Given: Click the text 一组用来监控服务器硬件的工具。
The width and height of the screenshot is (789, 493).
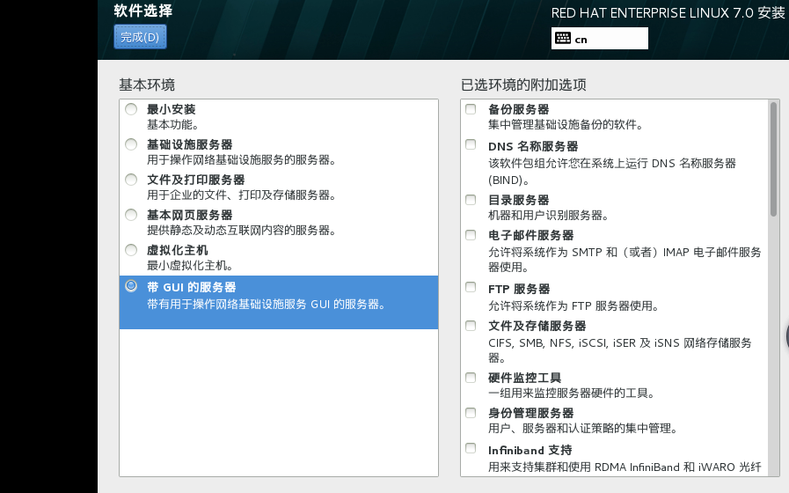Looking at the screenshot, I should 572,393.
